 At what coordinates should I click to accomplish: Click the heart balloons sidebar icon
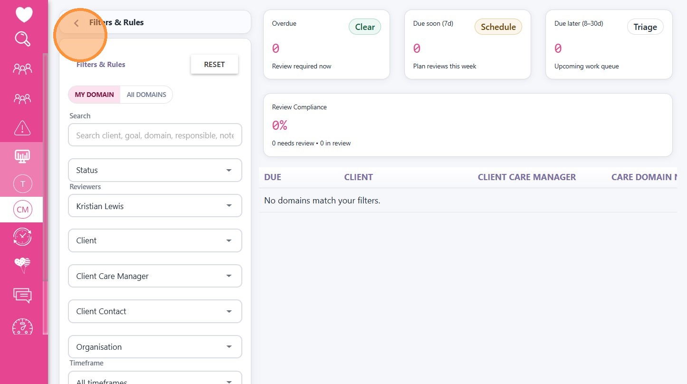tap(22, 265)
